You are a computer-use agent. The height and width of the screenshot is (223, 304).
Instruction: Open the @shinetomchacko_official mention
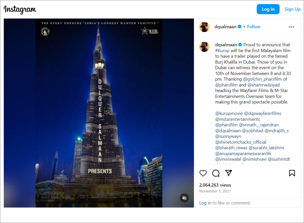(240, 142)
